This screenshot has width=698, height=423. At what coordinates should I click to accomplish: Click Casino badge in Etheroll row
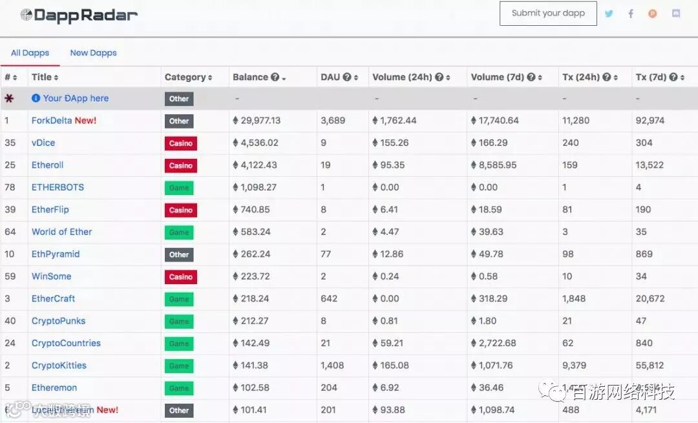[181, 165]
